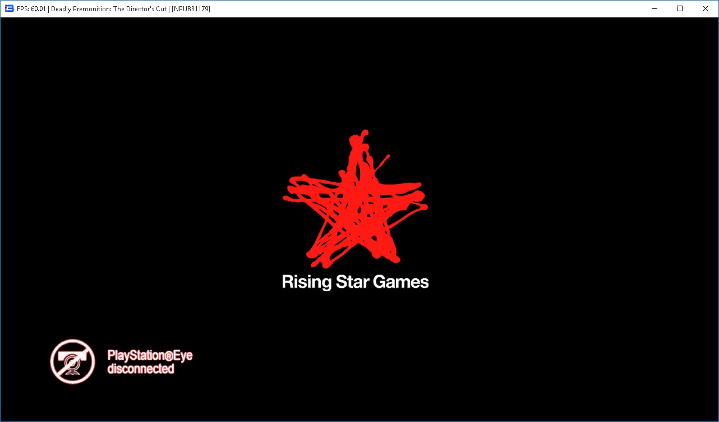
Task: Maximize the game window
Action: 680,8
